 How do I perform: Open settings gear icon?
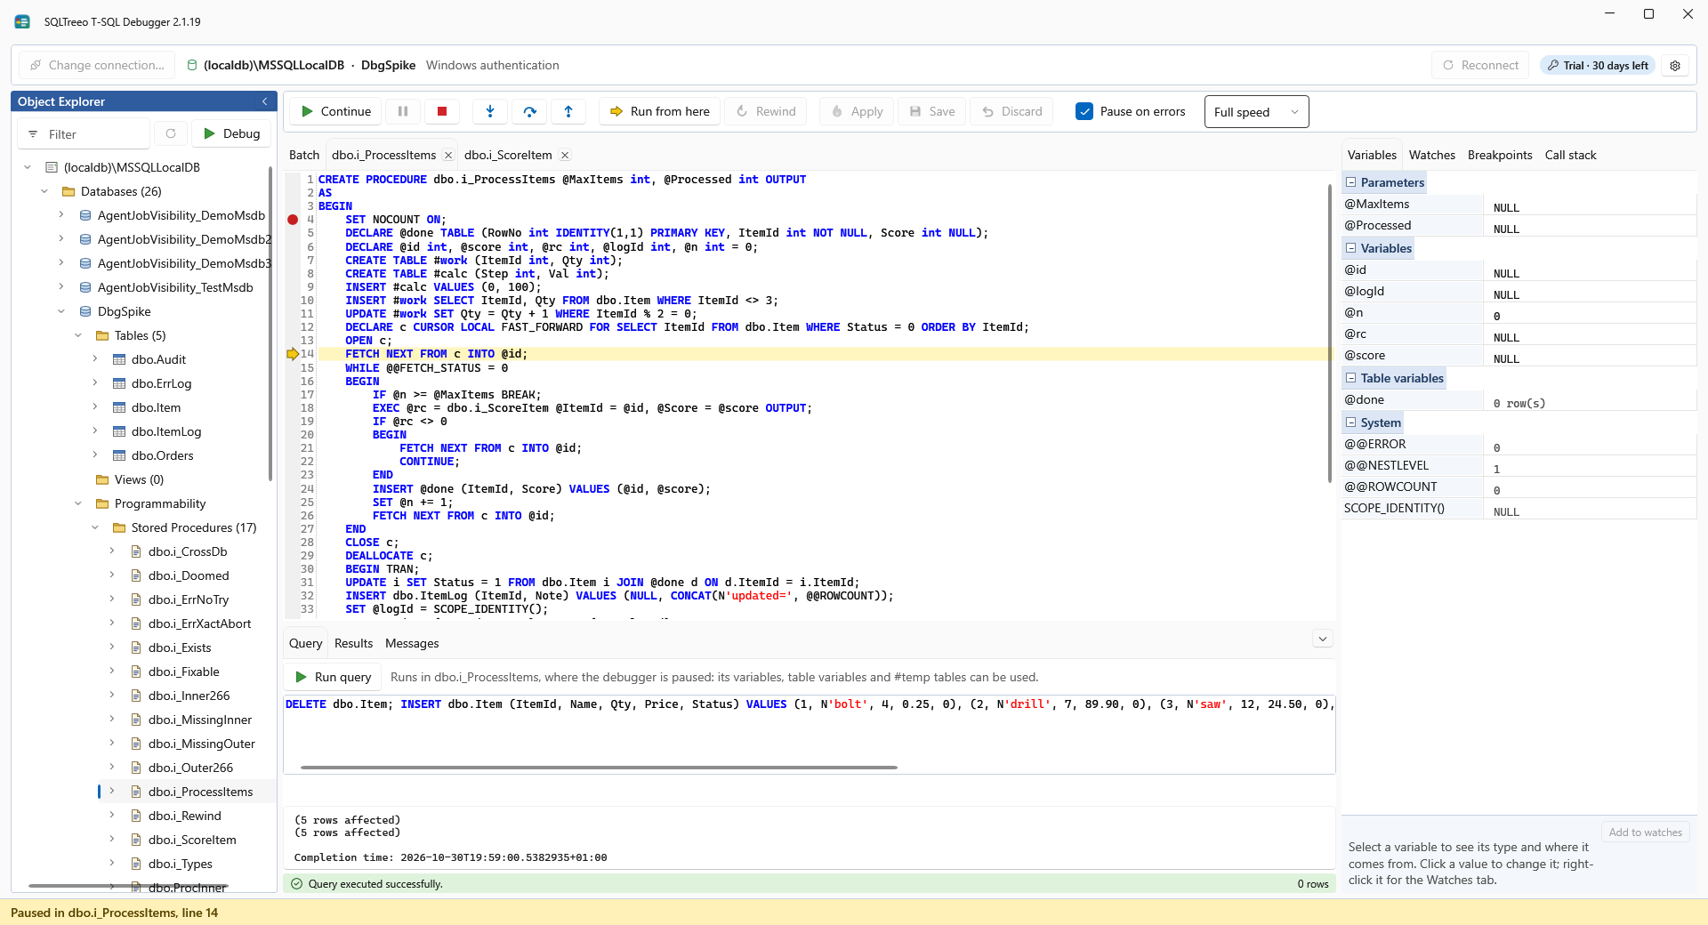tap(1675, 66)
